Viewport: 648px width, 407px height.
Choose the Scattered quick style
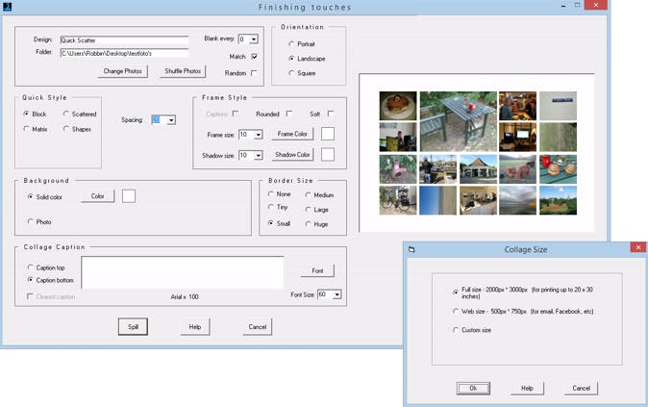pos(66,114)
